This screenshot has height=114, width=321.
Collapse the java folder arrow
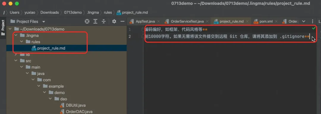pyautogui.click(x=27, y=73)
